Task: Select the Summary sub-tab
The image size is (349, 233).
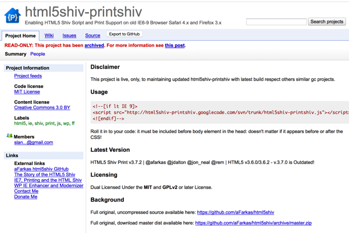Action: [16, 54]
